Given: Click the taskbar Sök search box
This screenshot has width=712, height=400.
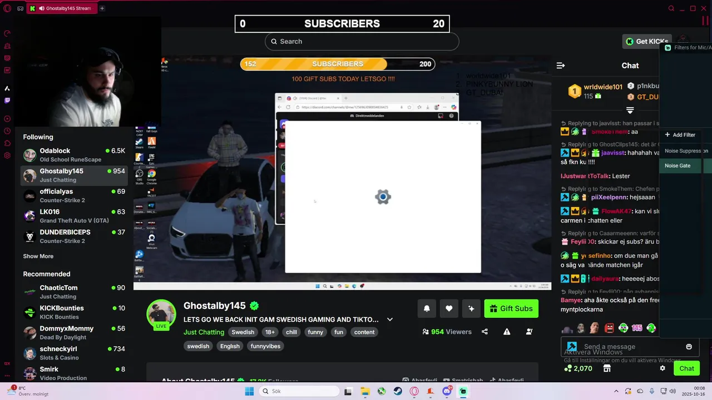Looking at the screenshot, I should pos(299,391).
